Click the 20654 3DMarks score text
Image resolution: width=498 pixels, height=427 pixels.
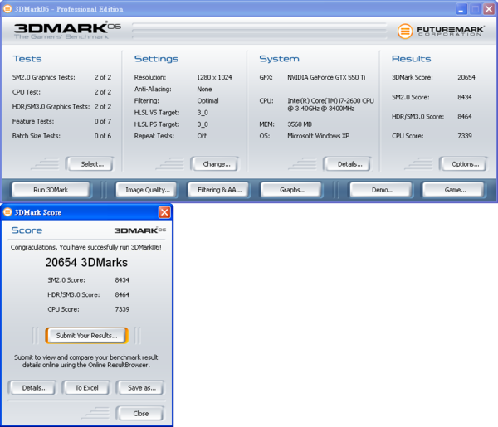click(86, 262)
